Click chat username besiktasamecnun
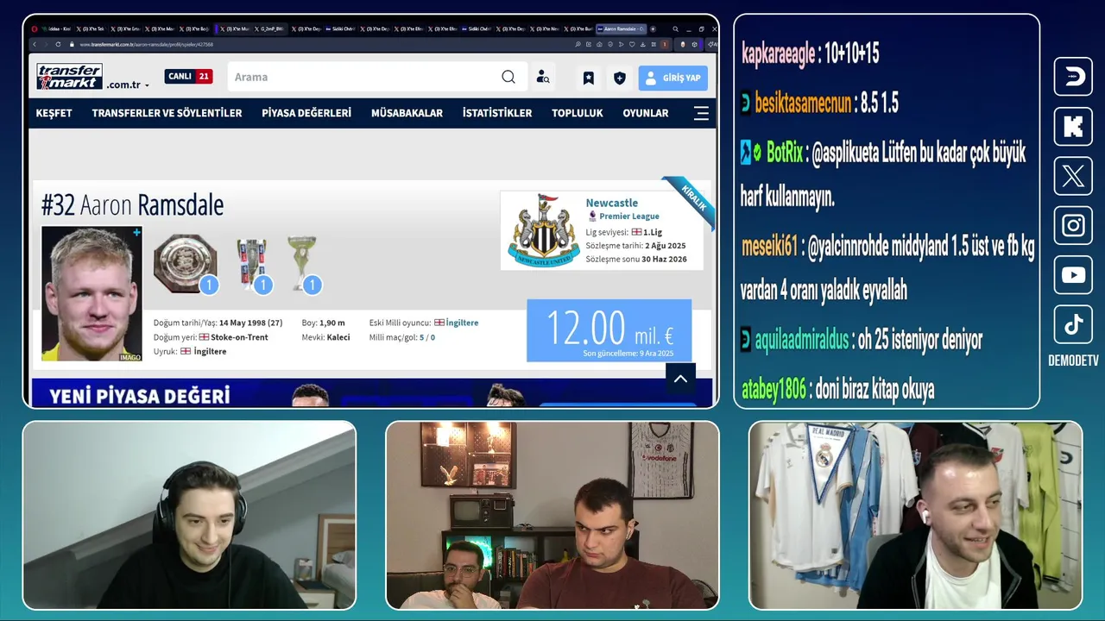1105x621 pixels. tap(803, 103)
